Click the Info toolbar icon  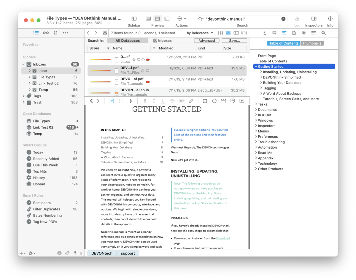pos(330,19)
